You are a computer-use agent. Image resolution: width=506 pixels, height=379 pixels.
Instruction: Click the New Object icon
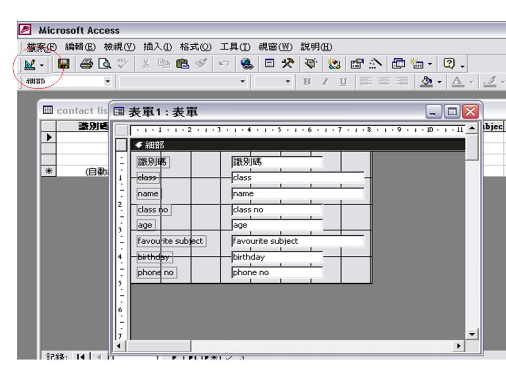point(417,64)
